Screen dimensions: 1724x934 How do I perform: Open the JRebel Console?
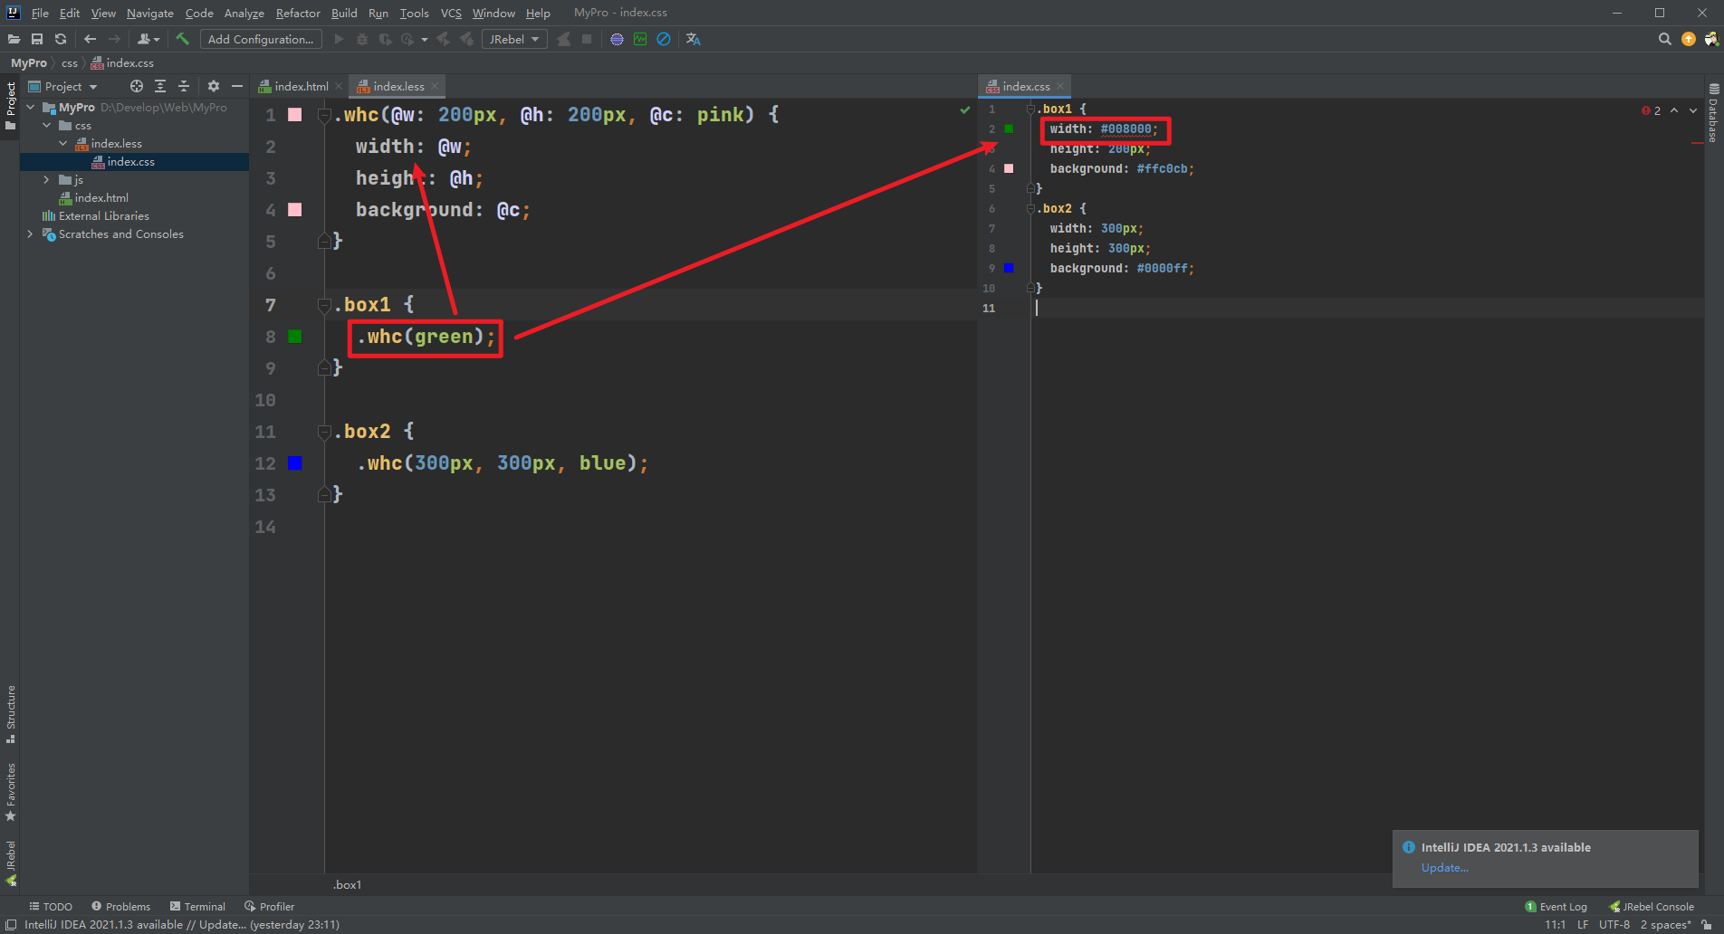click(1651, 906)
